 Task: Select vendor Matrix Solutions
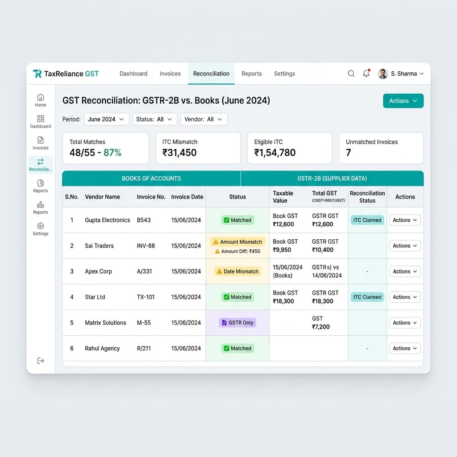click(105, 323)
